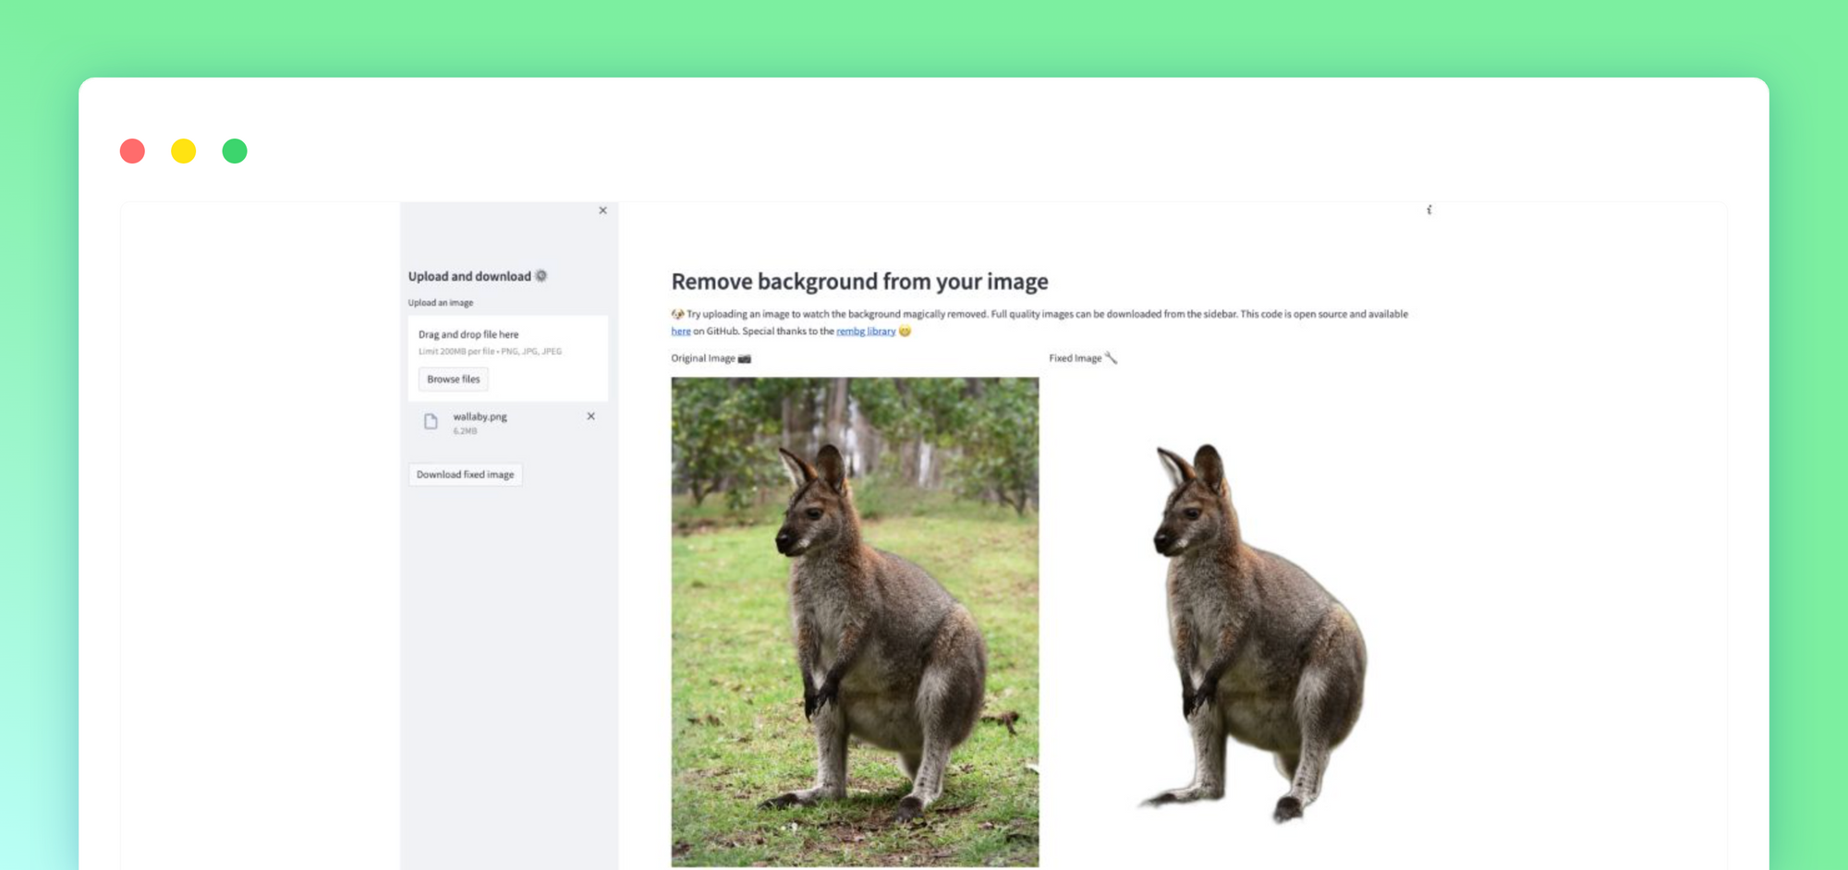Screen dimensions: 1848x870
Task: Close the sidebar with the X icon
Action: coord(602,211)
